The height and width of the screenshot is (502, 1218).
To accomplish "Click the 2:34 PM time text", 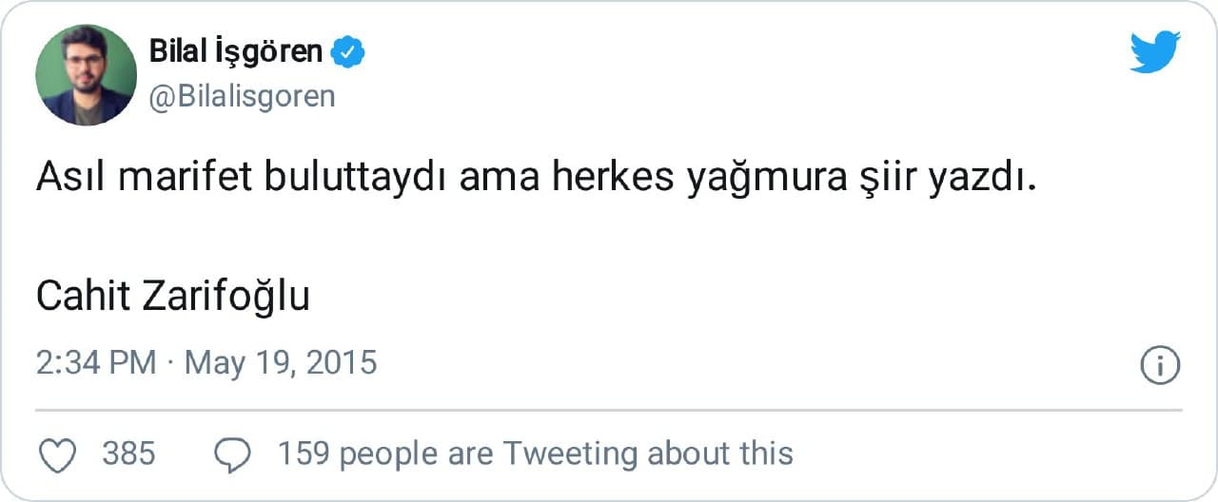I will click(95, 363).
